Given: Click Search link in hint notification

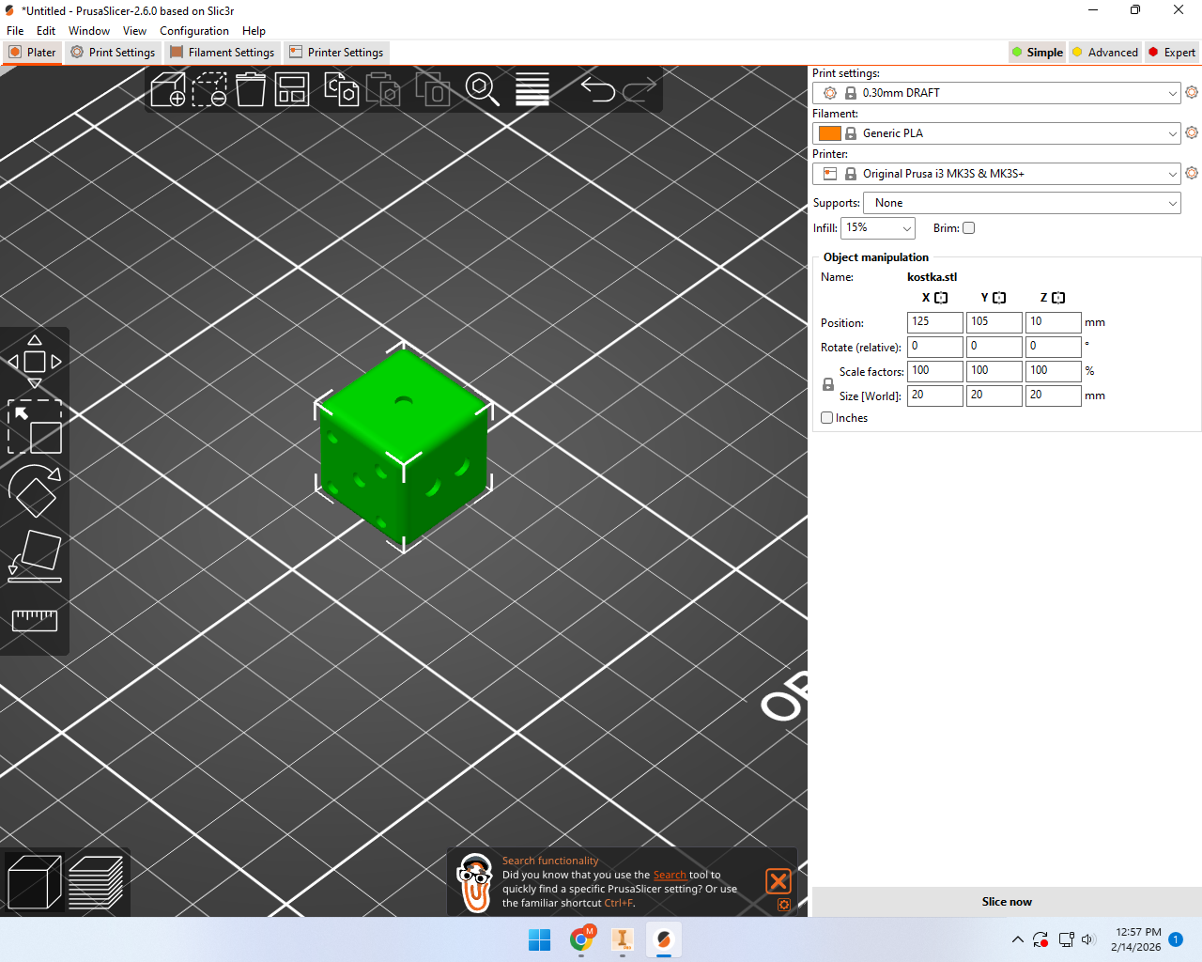Looking at the screenshot, I should pos(670,875).
